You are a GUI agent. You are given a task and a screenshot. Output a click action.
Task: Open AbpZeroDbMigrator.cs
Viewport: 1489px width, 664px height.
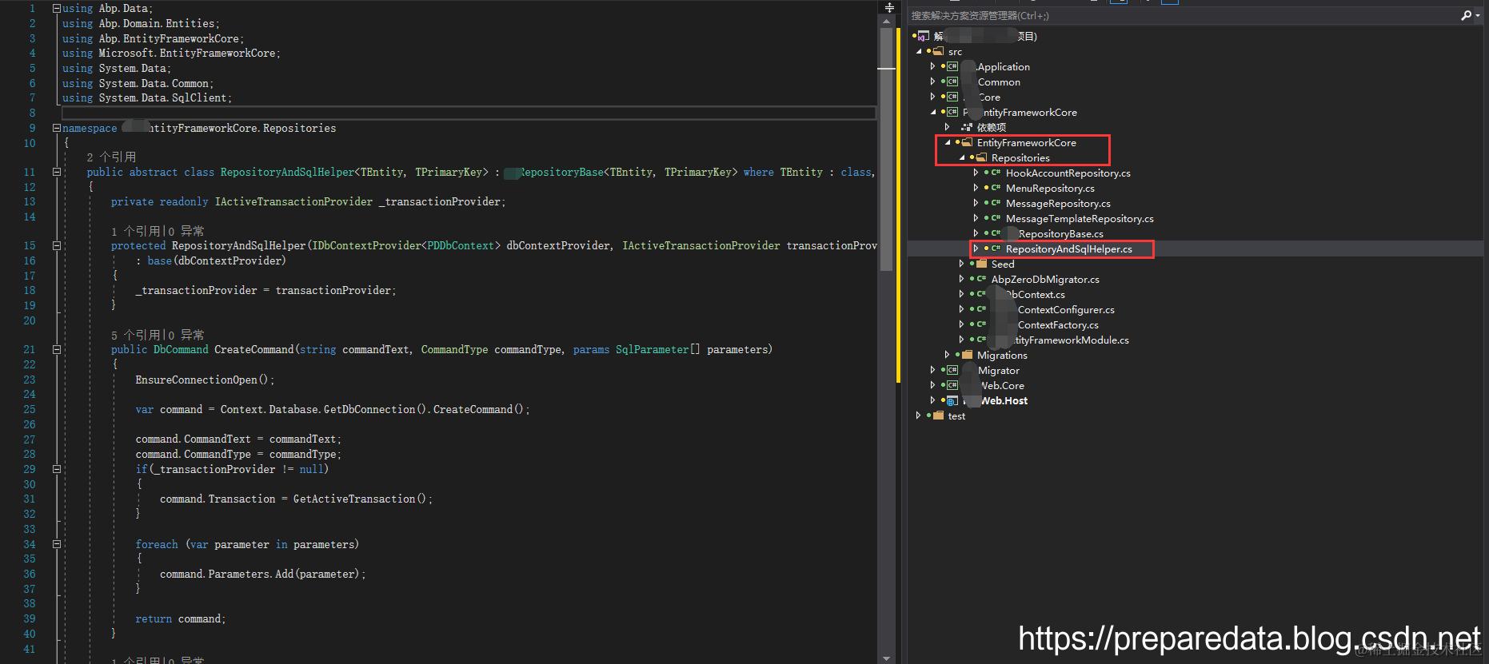[x=1045, y=279]
